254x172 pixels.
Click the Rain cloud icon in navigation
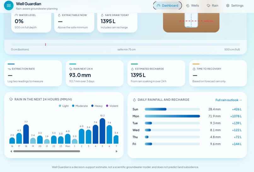(x=208, y=6)
